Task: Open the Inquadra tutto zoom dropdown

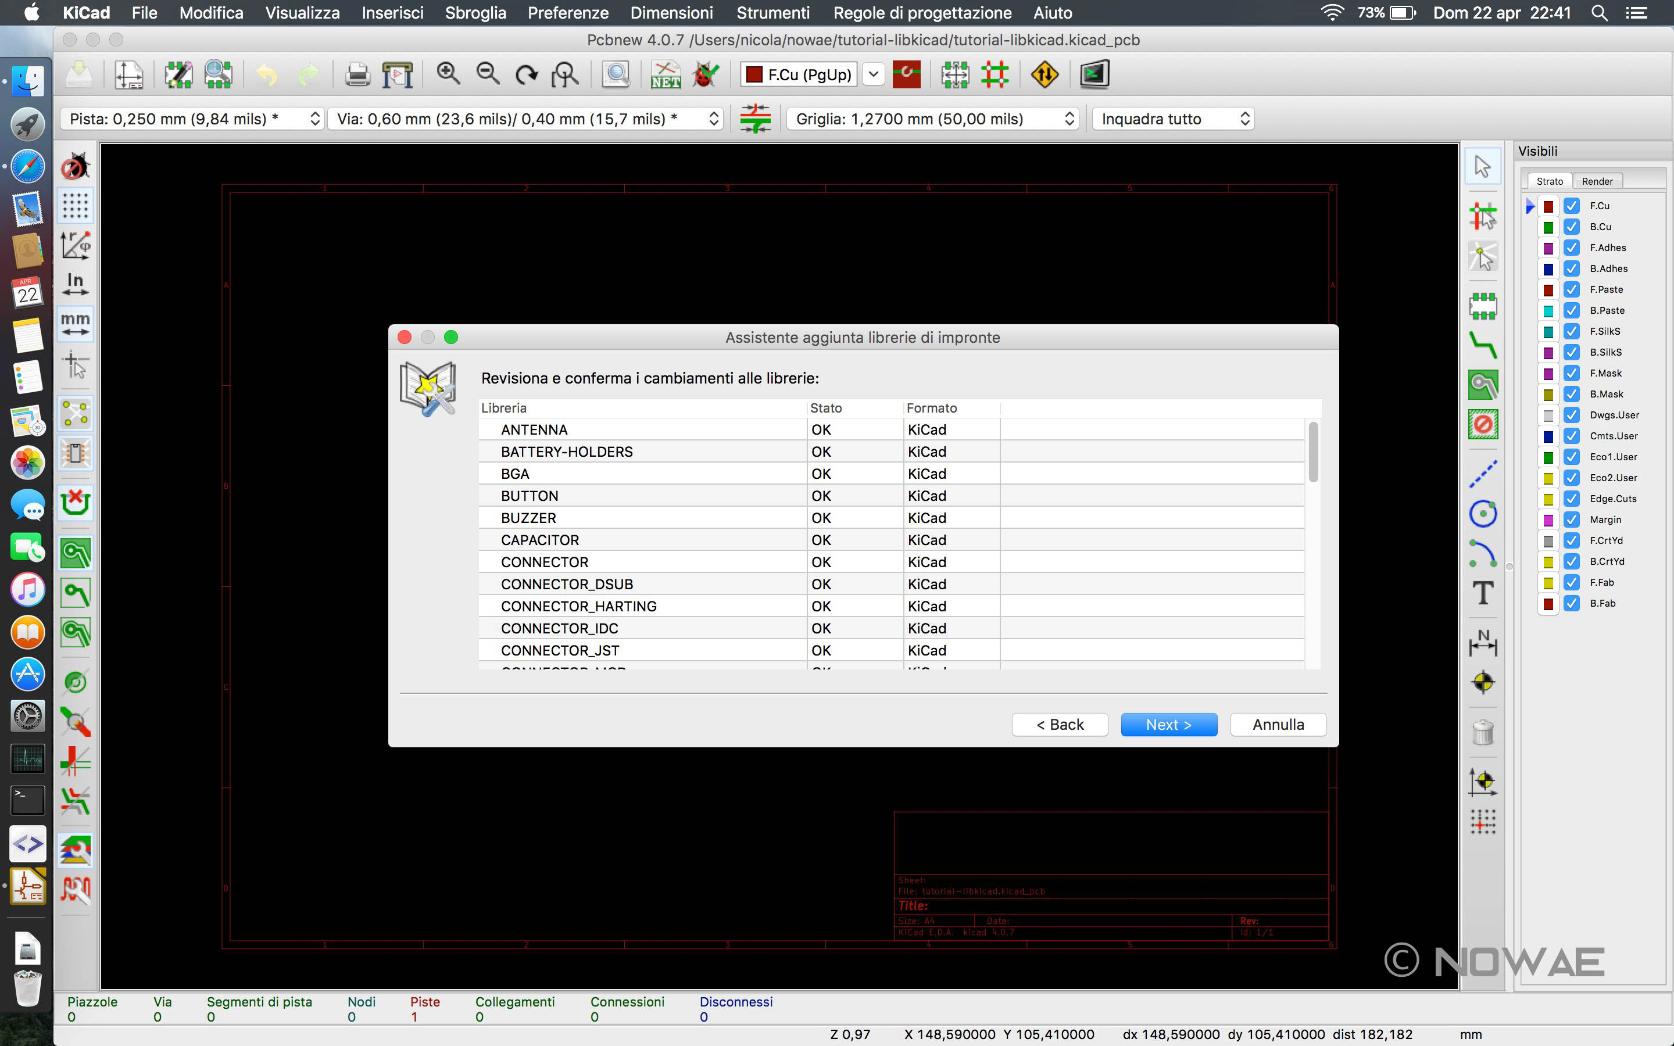Action: pos(1173,119)
